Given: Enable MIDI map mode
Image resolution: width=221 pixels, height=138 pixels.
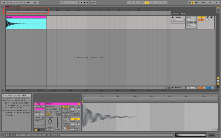Looking at the screenshot, I should tap(203, 3).
